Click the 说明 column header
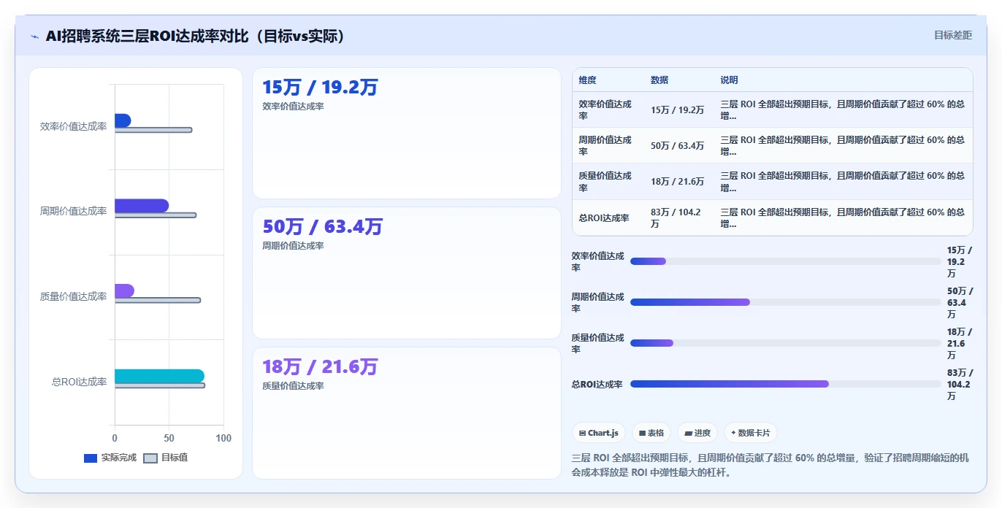This screenshot has width=1002, height=508. [729, 80]
